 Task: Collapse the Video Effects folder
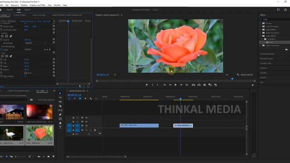[x=261, y=36]
